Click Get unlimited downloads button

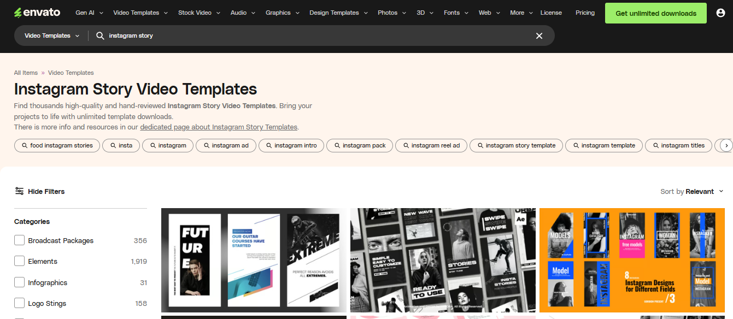[656, 13]
